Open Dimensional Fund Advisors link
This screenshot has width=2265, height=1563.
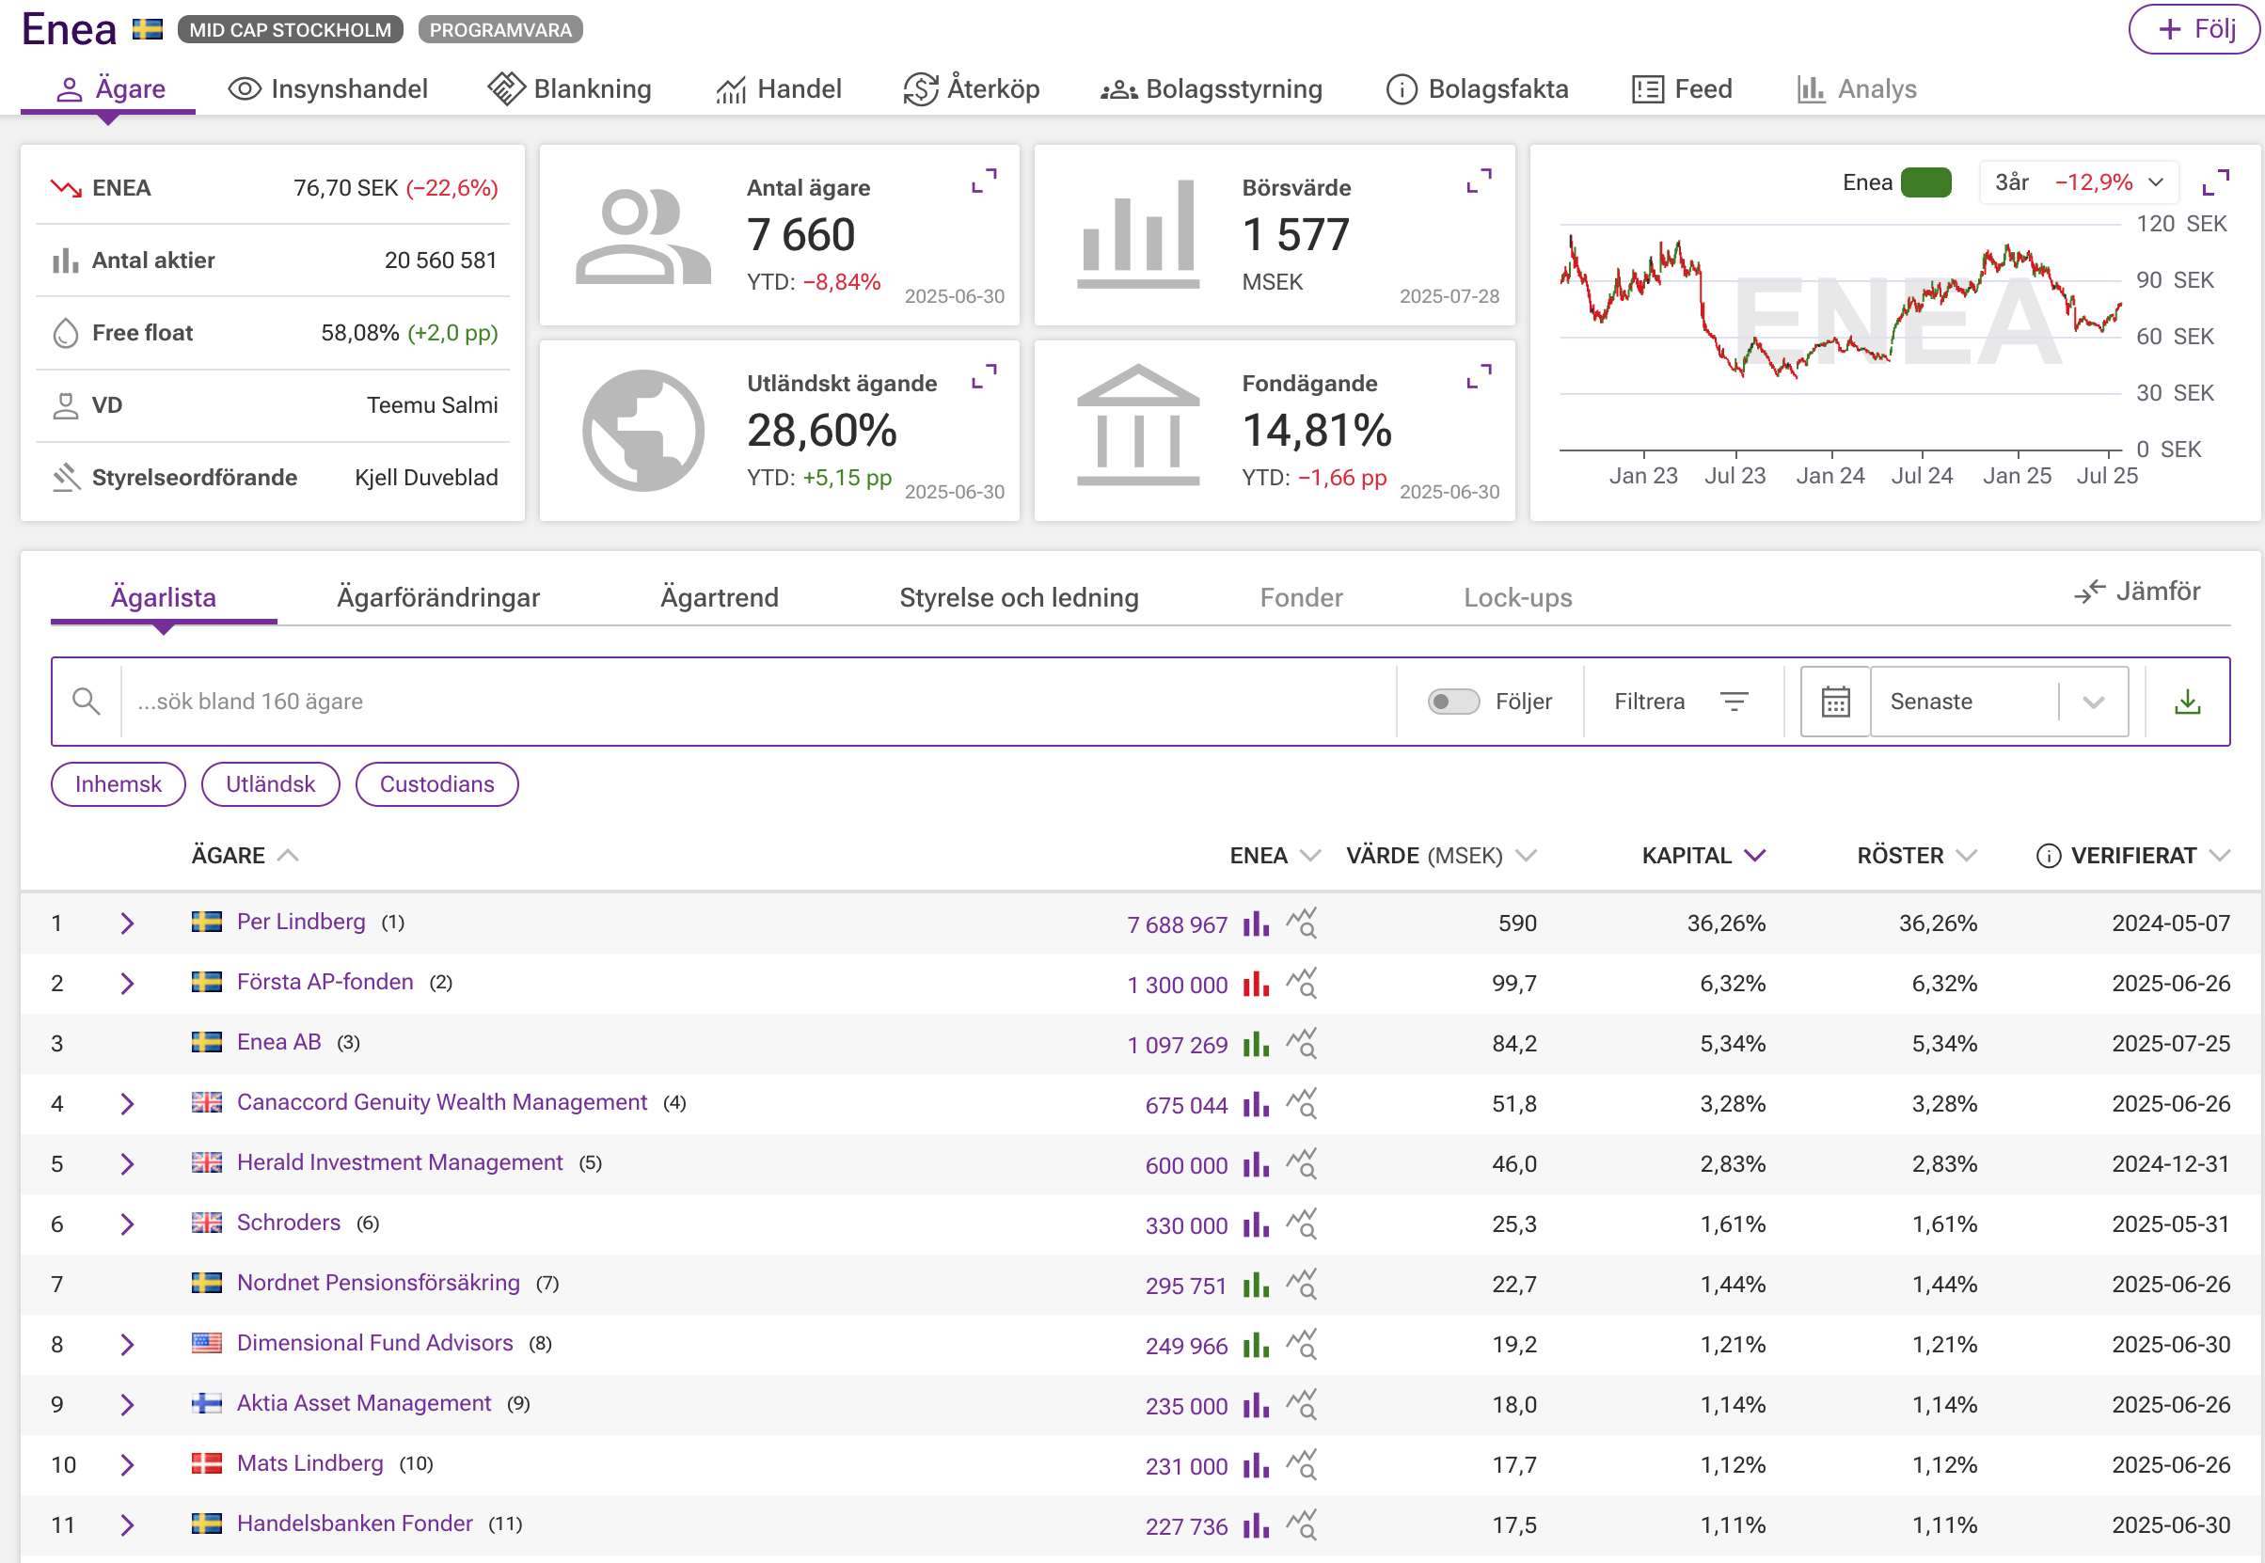[374, 1343]
